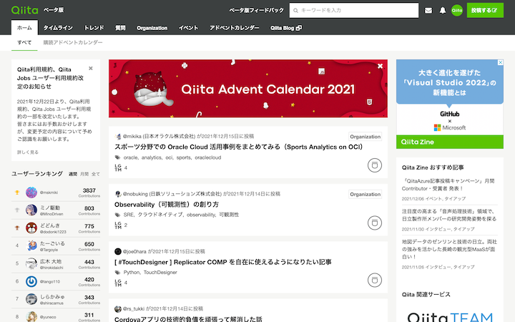Screen dimensions: 515x322
Task: Stock the Oracle Cloud article
Action: [374, 165]
